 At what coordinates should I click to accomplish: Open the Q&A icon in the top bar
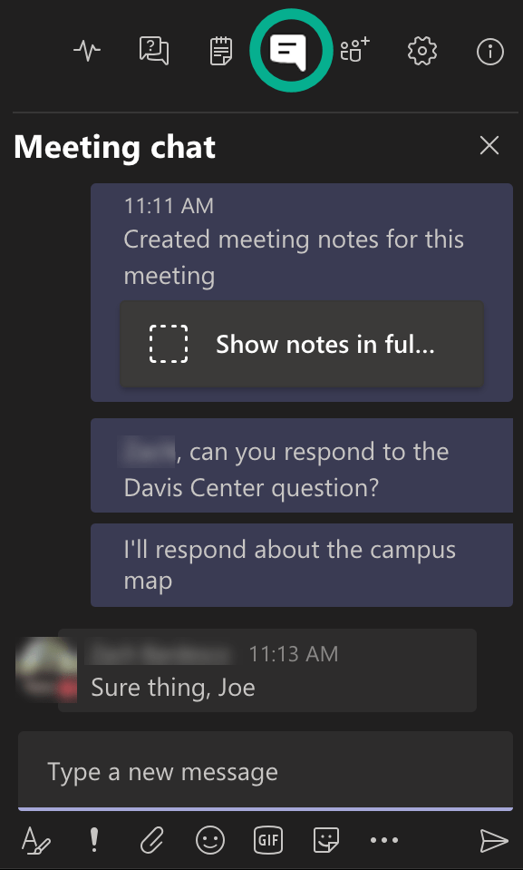[x=153, y=52]
